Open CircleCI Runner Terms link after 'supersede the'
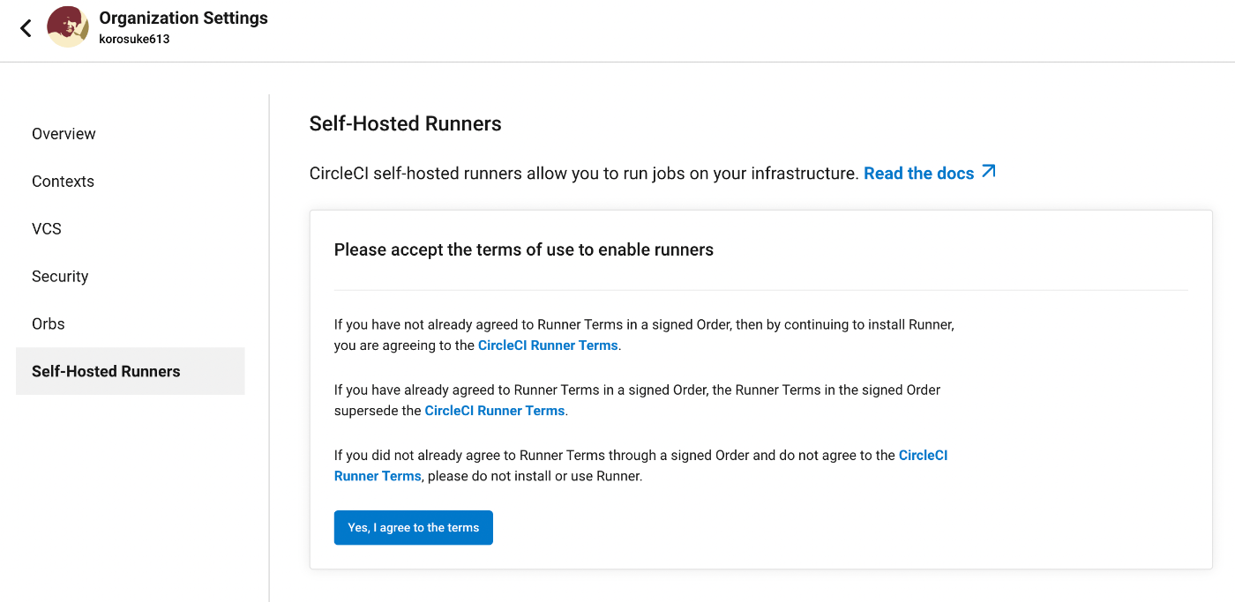 [x=495, y=411]
